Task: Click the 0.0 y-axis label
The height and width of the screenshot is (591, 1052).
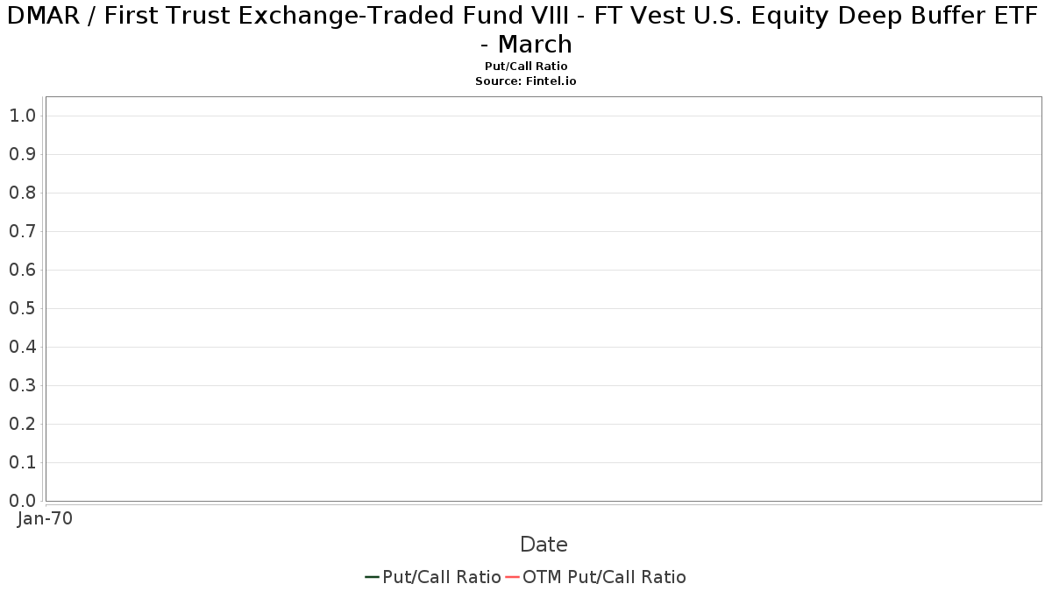Action: 22,501
